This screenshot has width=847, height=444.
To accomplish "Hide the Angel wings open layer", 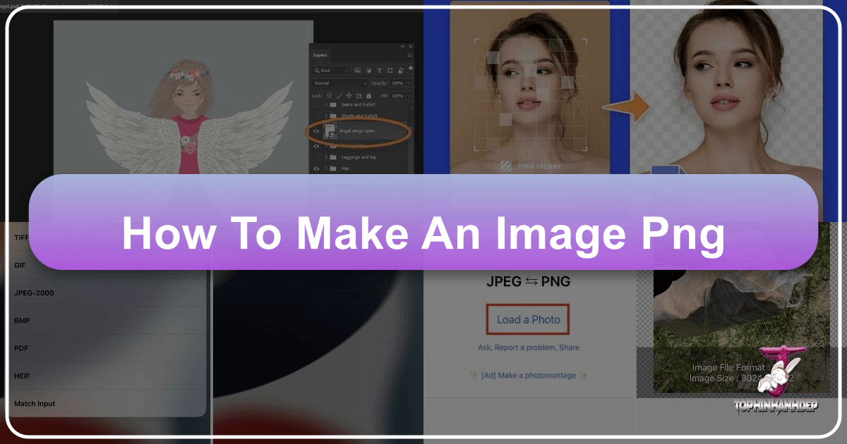I will pyautogui.click(x=315, y=131).
